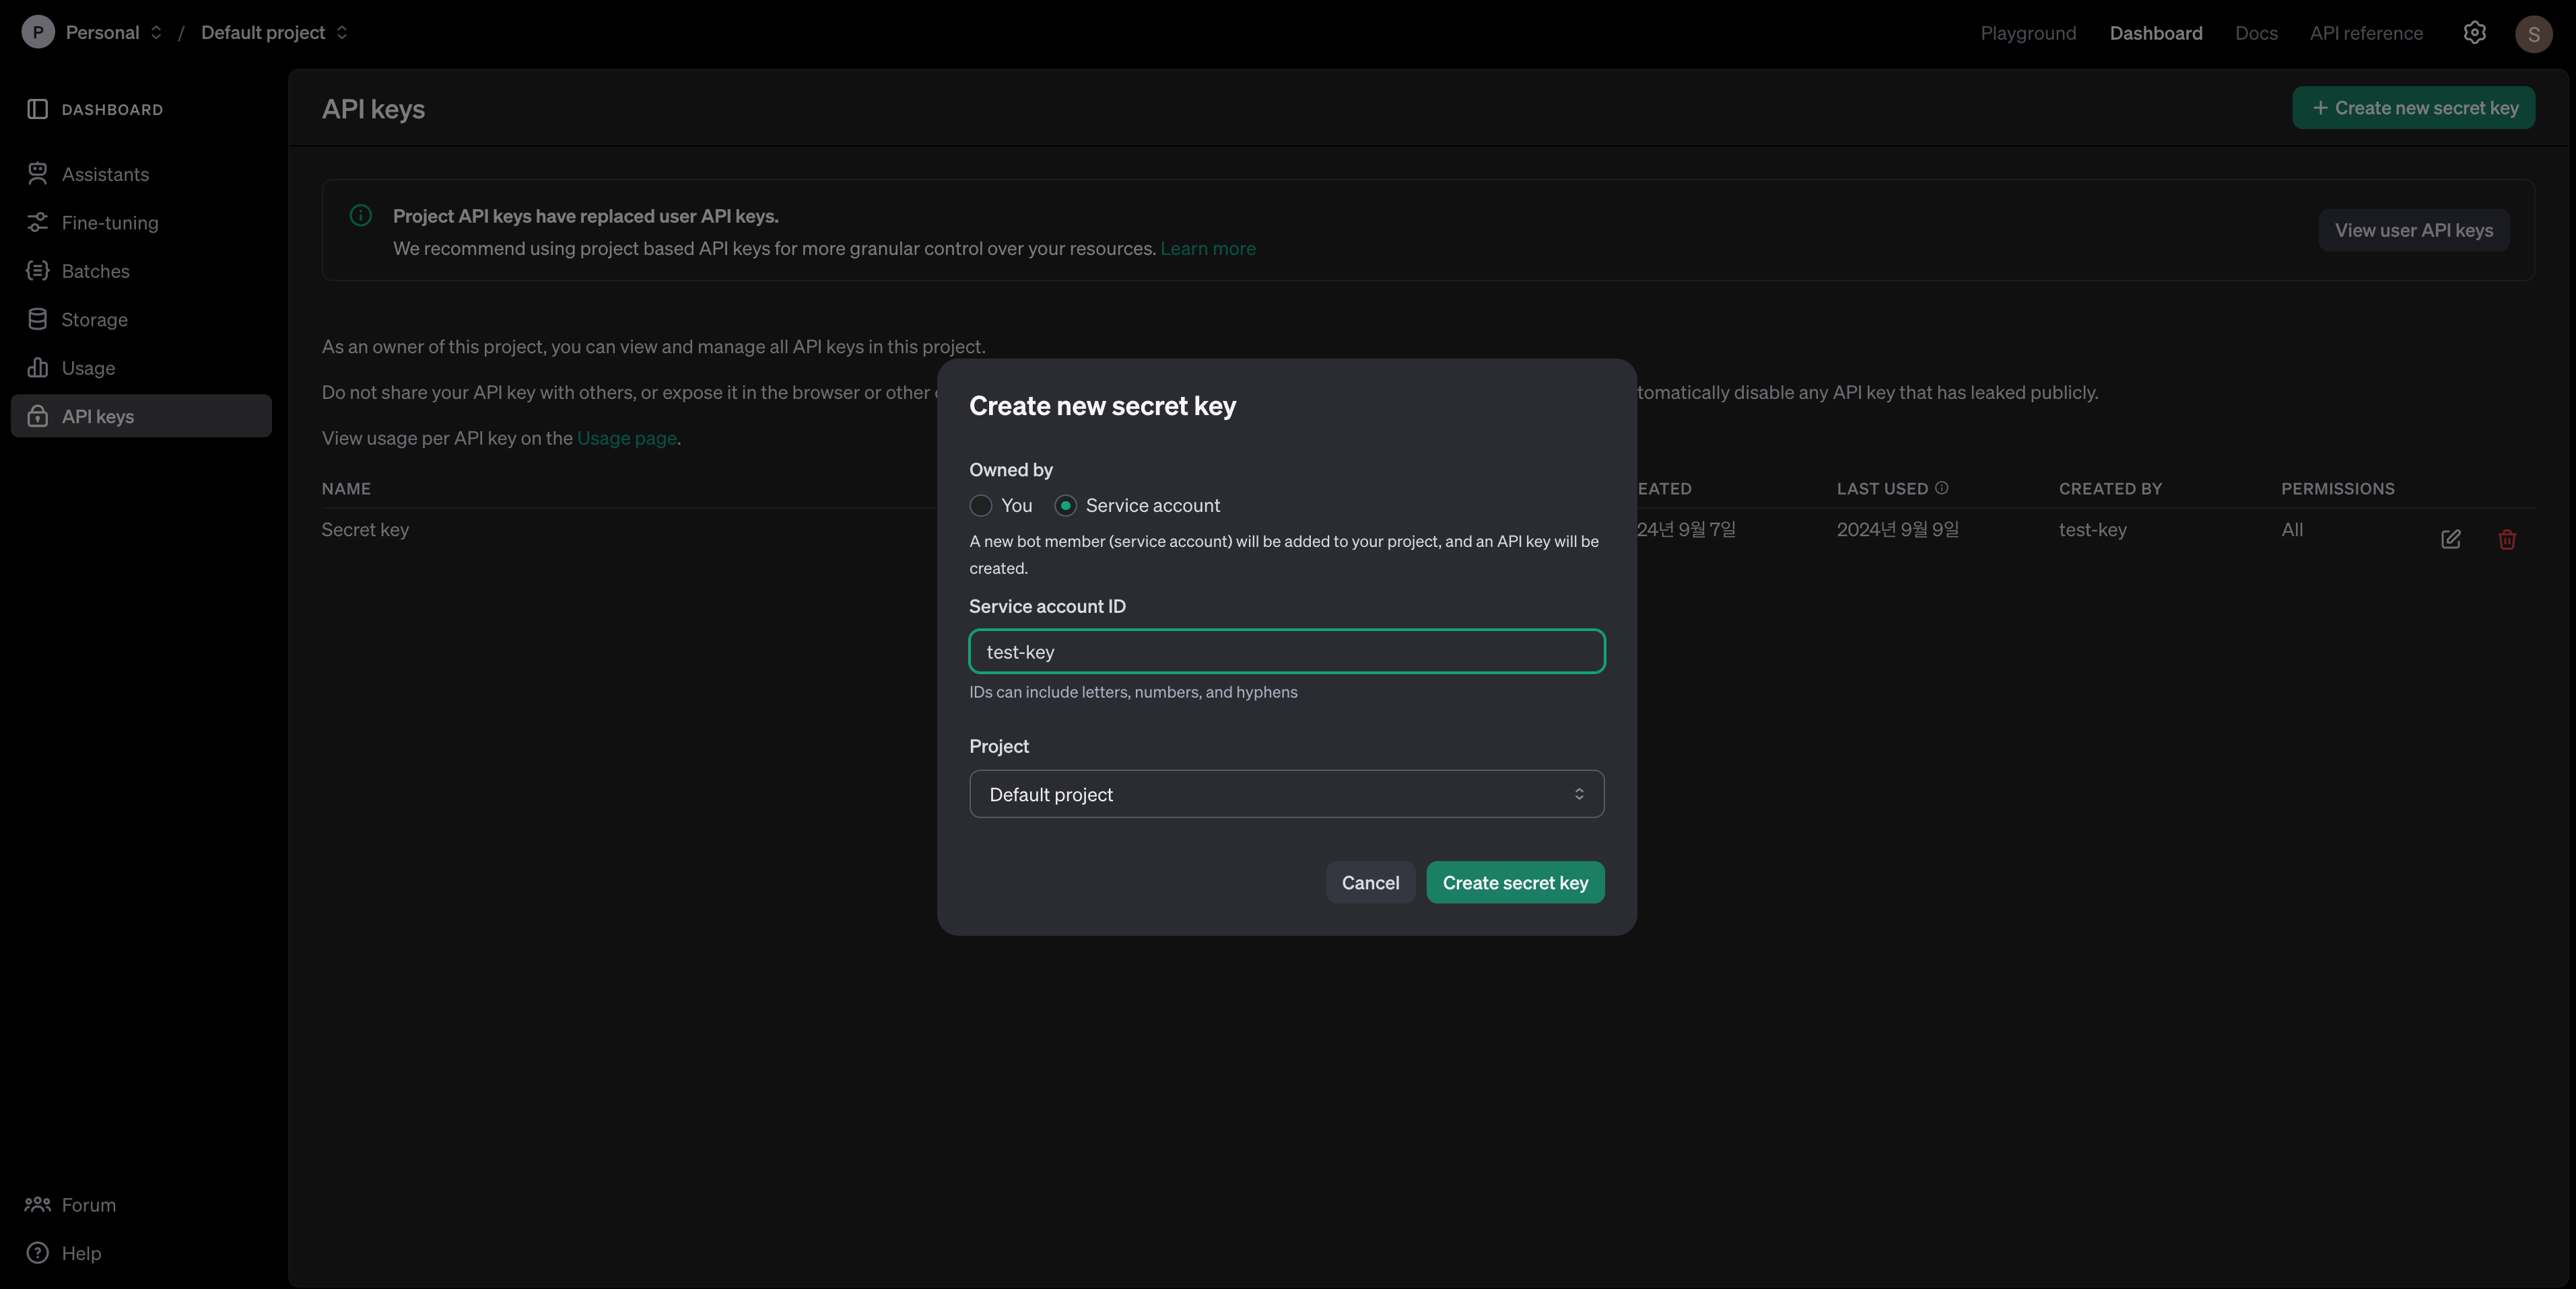Select the You ownership radio button
The width and height of the screenshot is (2576, 1289).
[980, 506]
